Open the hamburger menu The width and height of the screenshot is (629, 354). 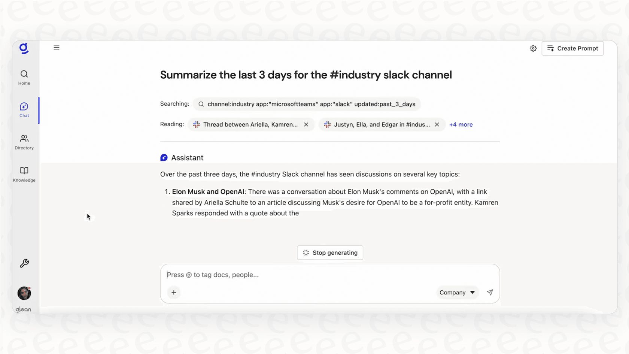57,48
